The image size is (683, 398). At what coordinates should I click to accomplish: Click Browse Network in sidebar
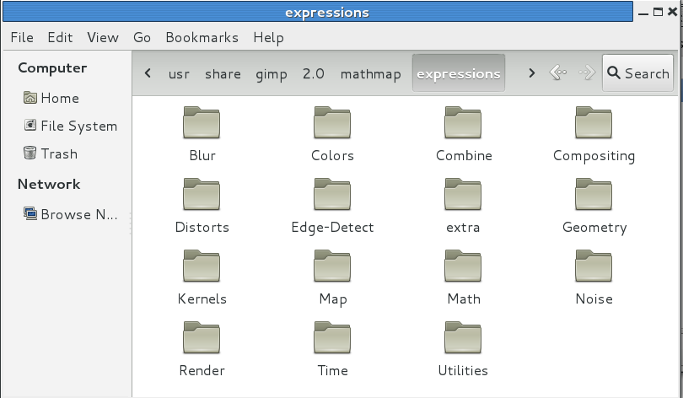pos(71,214)
